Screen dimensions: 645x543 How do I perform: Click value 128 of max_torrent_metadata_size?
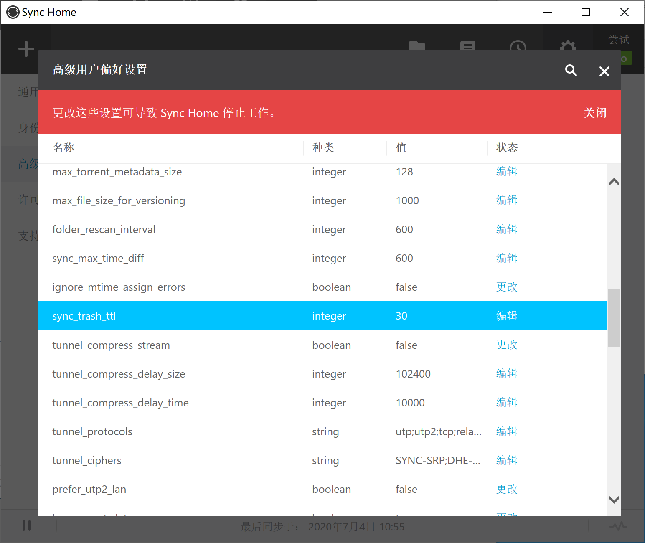(404, 172)
